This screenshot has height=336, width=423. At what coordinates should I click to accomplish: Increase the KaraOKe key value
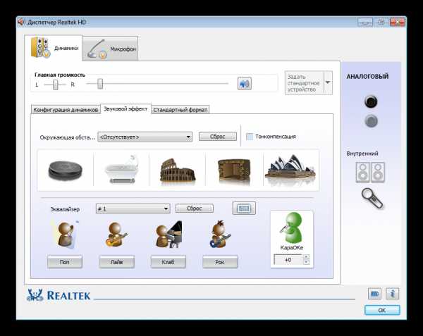point(306,257)
